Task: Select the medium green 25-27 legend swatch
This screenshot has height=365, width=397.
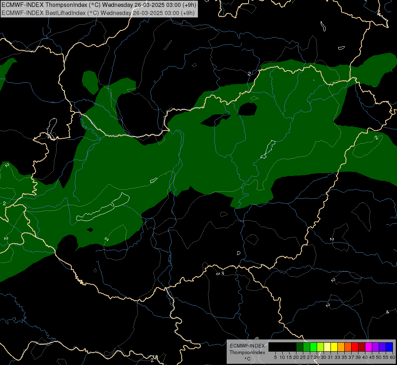Action: (x=307, y=347)
